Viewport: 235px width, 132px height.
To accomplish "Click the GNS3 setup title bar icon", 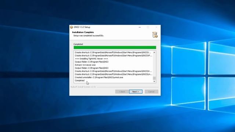I will pyautogui.click(x=72, y=27).
